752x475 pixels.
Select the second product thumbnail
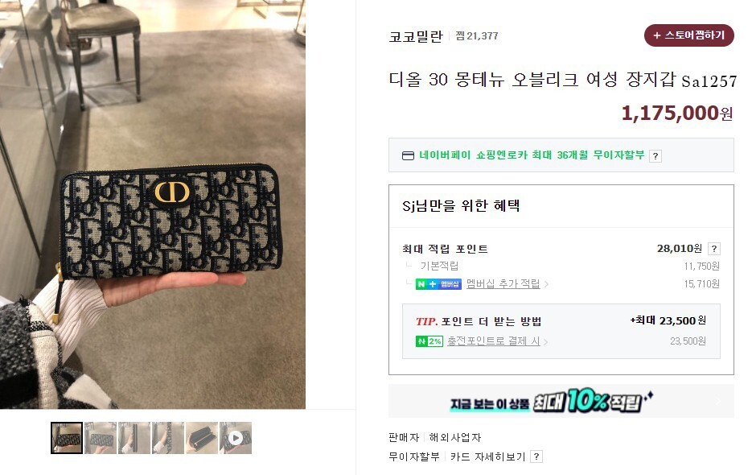(101, 438)
